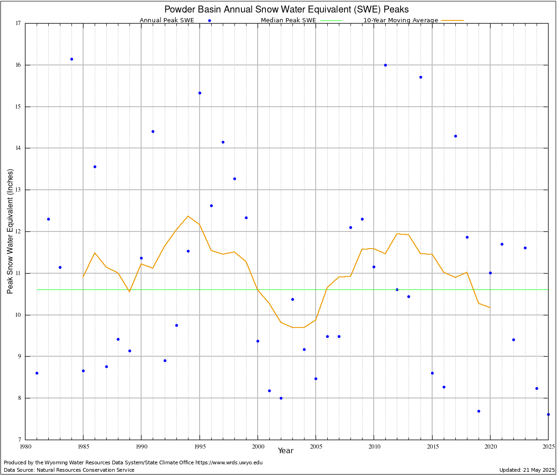557x475 pixels.
Task: Click the 1998 data point near 13.3 inches
Action: [x=234, y=179]
